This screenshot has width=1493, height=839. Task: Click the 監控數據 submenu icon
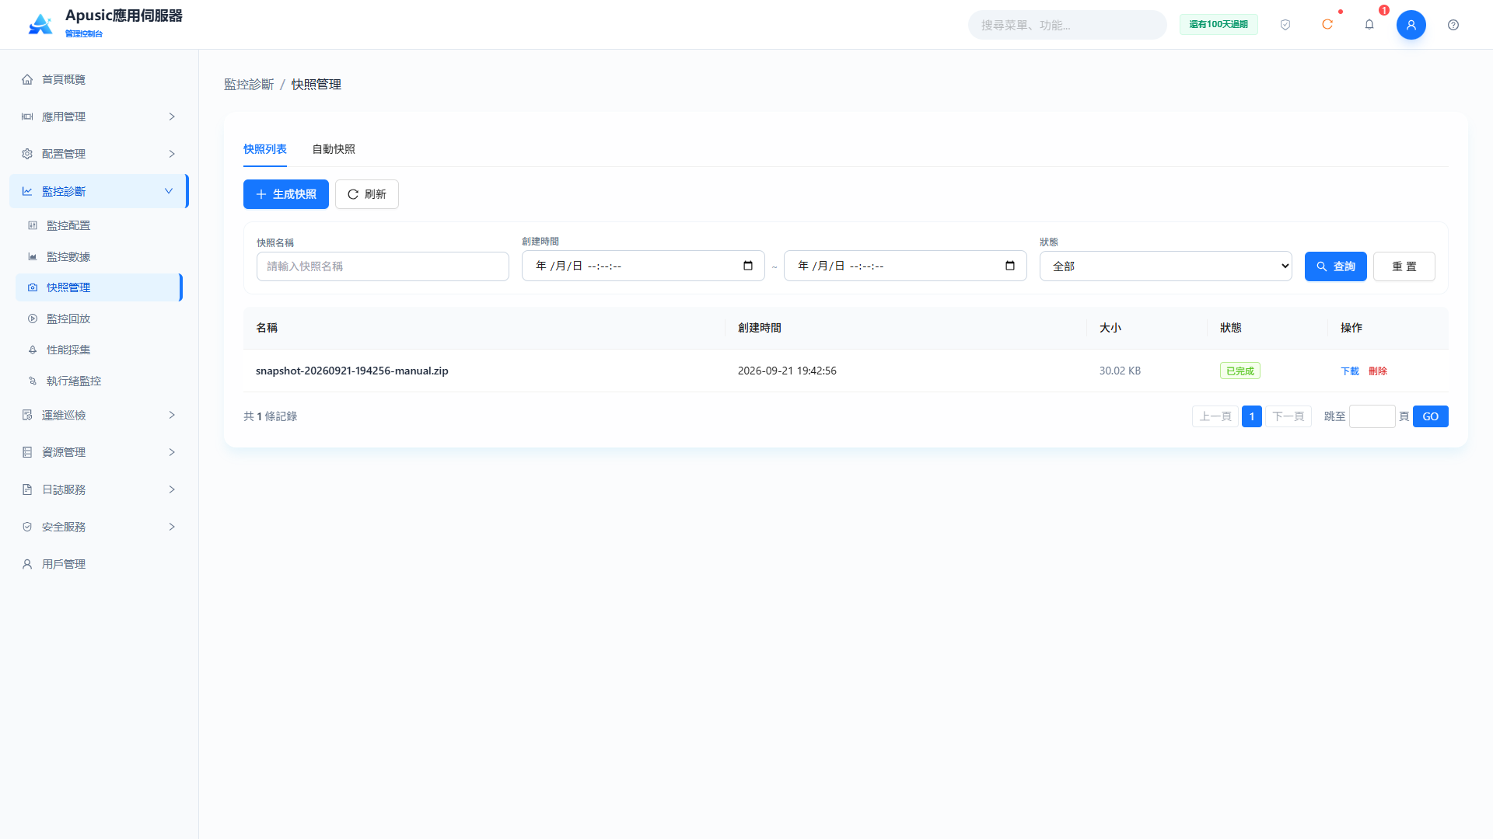33,256
